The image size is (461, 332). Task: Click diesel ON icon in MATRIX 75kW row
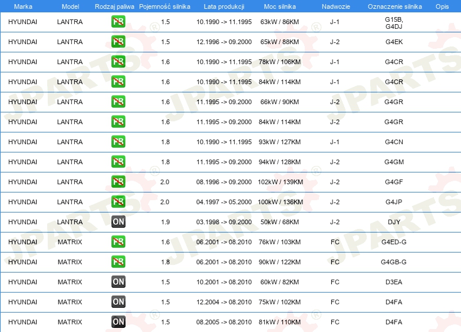[x=118, y=301]
